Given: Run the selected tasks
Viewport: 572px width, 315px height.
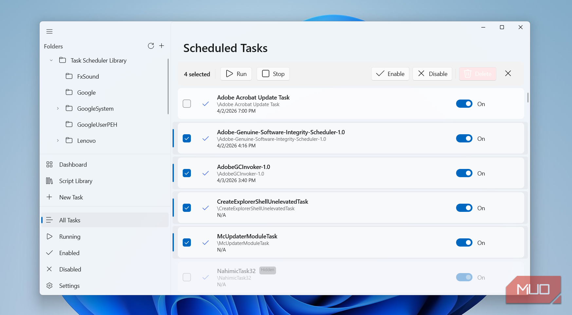Looking at the screenshot, I should [x=236, y=74].
